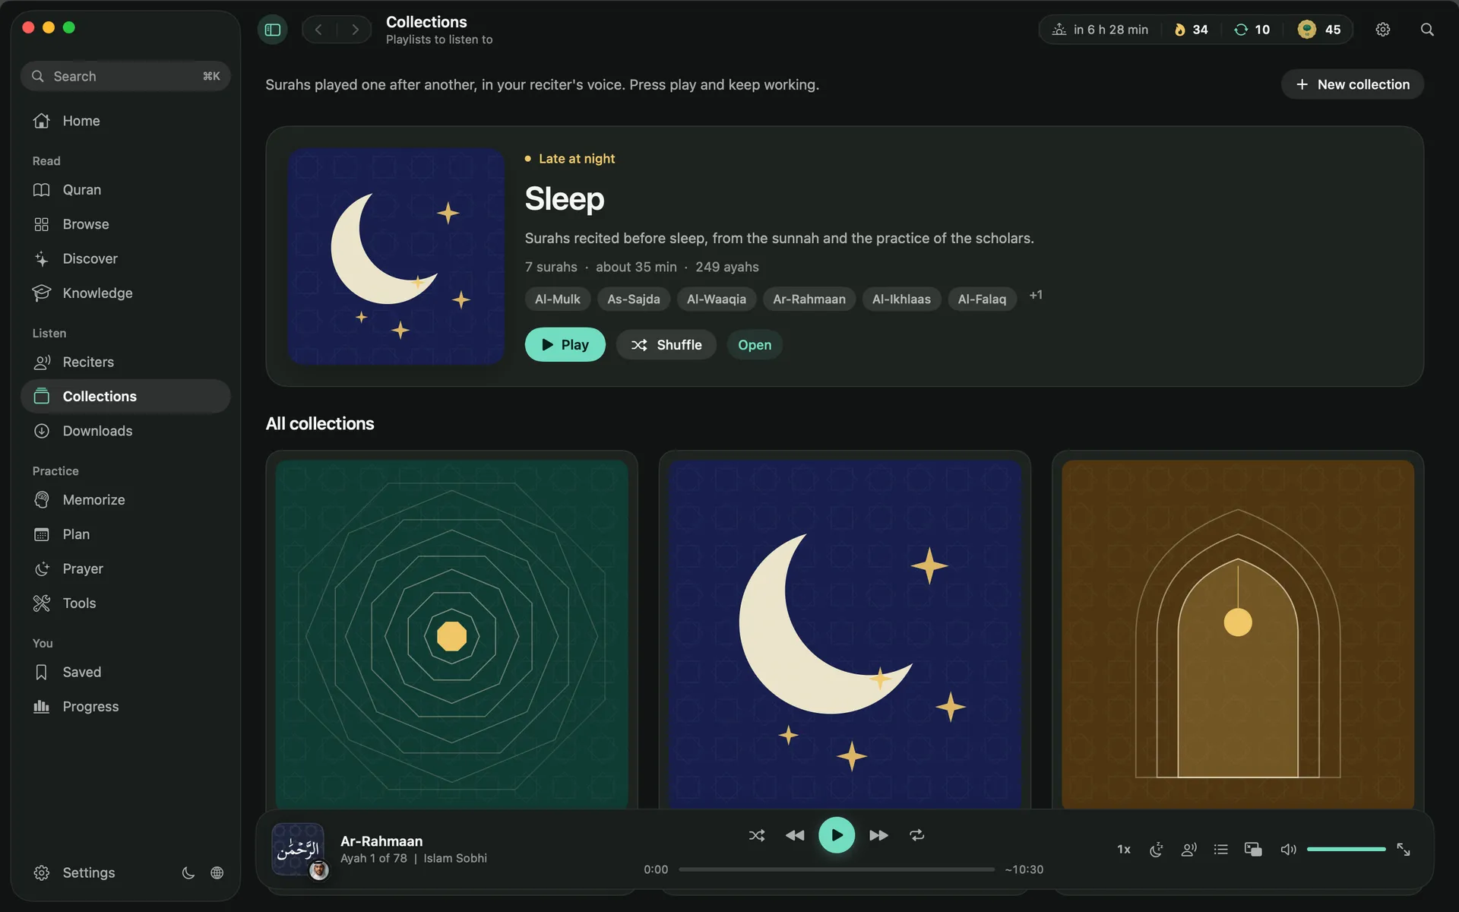Open the golden arch collection thumbnail

(1238, 635)
